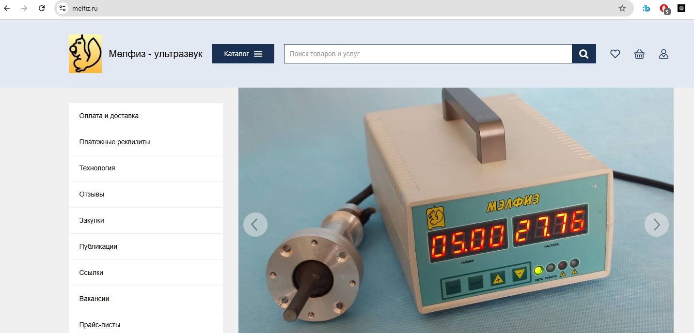Open the Публикации link

[x=98, y=246]
